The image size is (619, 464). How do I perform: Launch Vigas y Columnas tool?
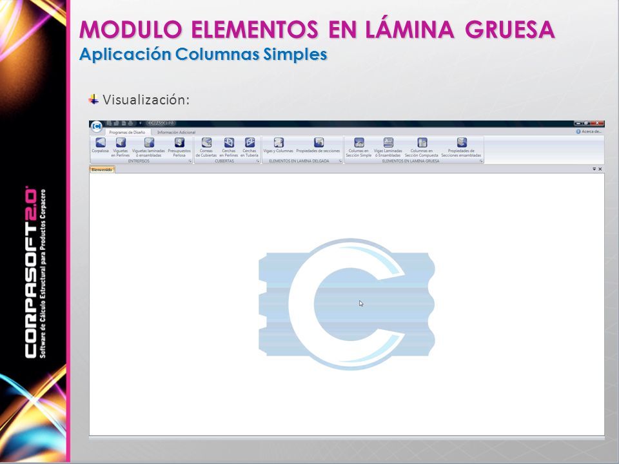pos(279,146)
